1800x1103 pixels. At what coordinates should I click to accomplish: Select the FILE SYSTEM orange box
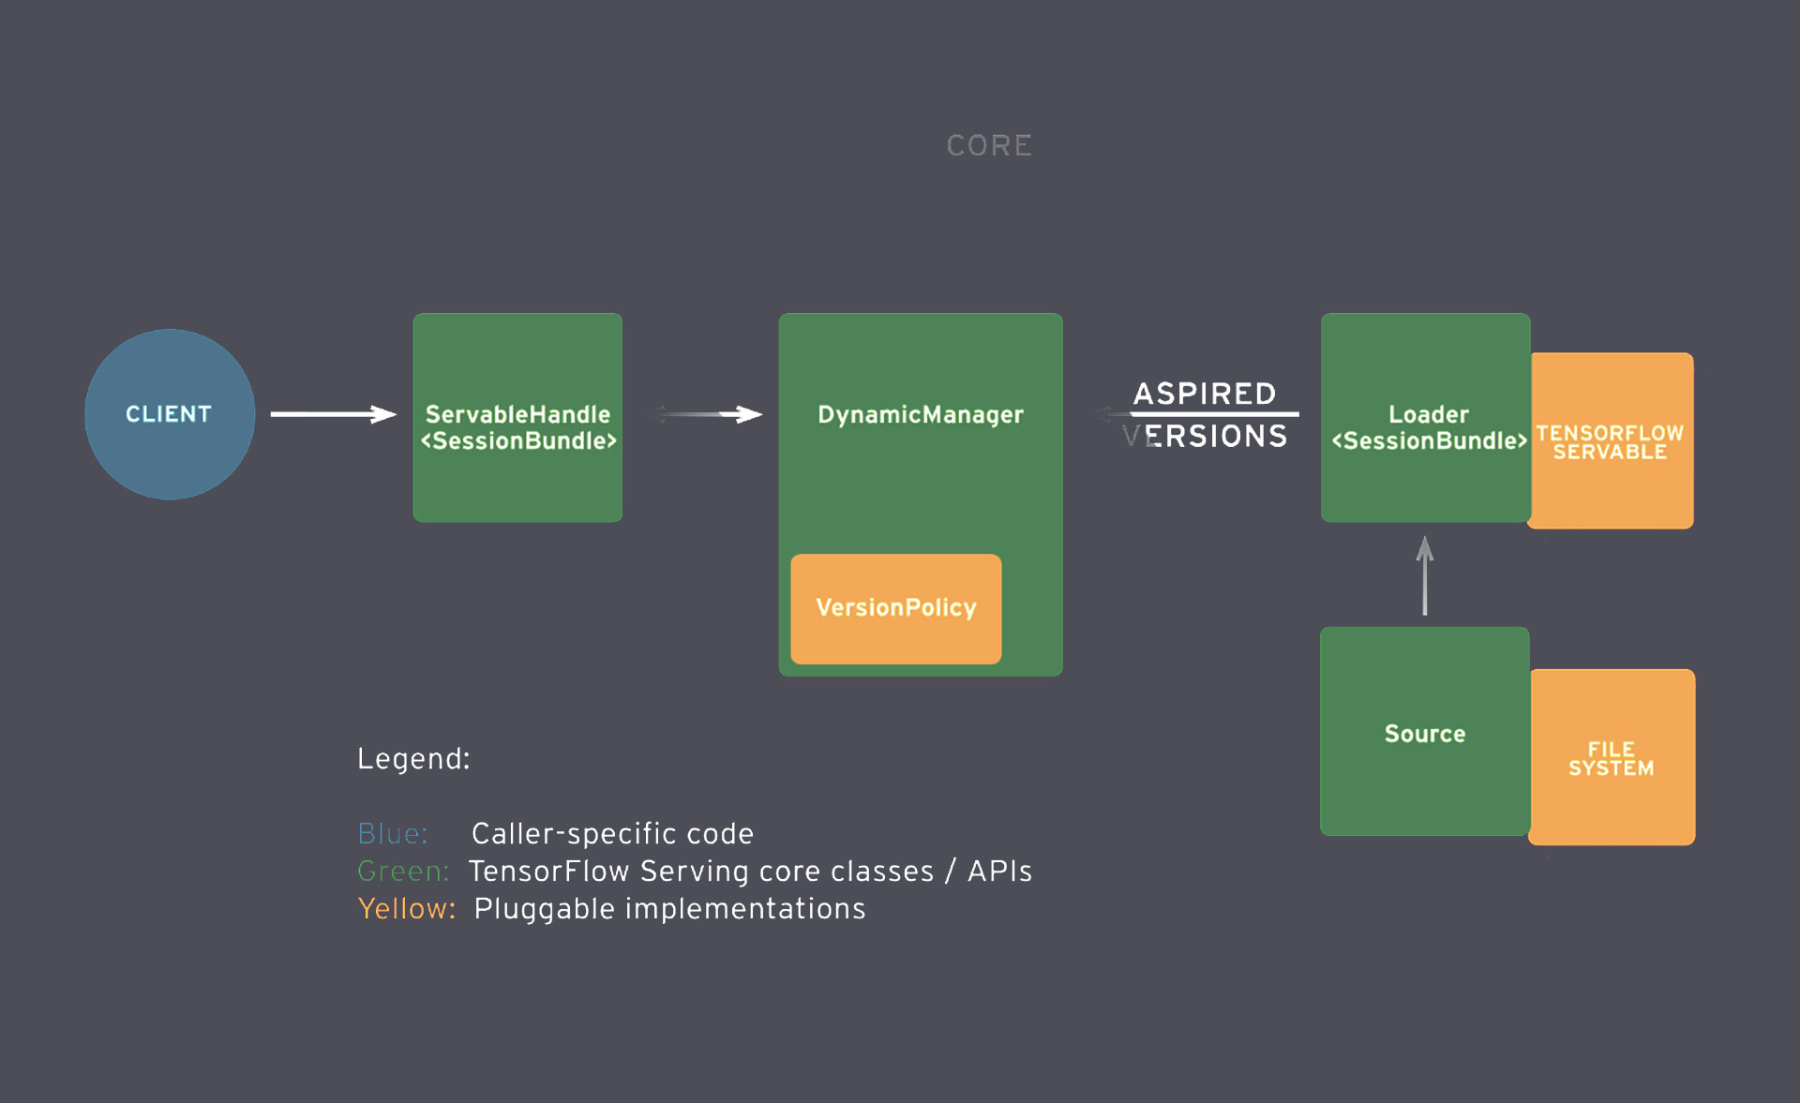tap(1612, 757)
